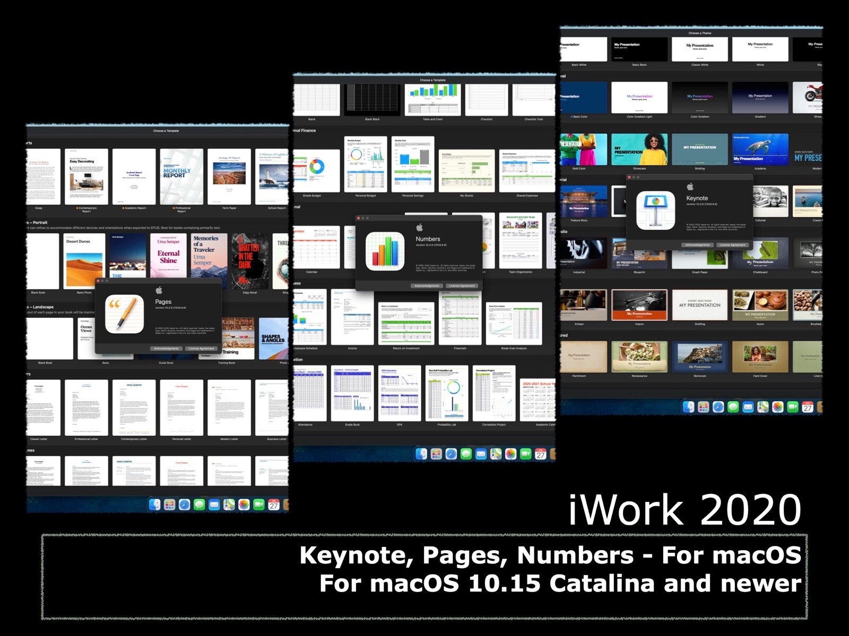Viewport: 849px width, 636px height.
Task: Open Messages in the Numbers screenshot dock
Action: point(466,454)
